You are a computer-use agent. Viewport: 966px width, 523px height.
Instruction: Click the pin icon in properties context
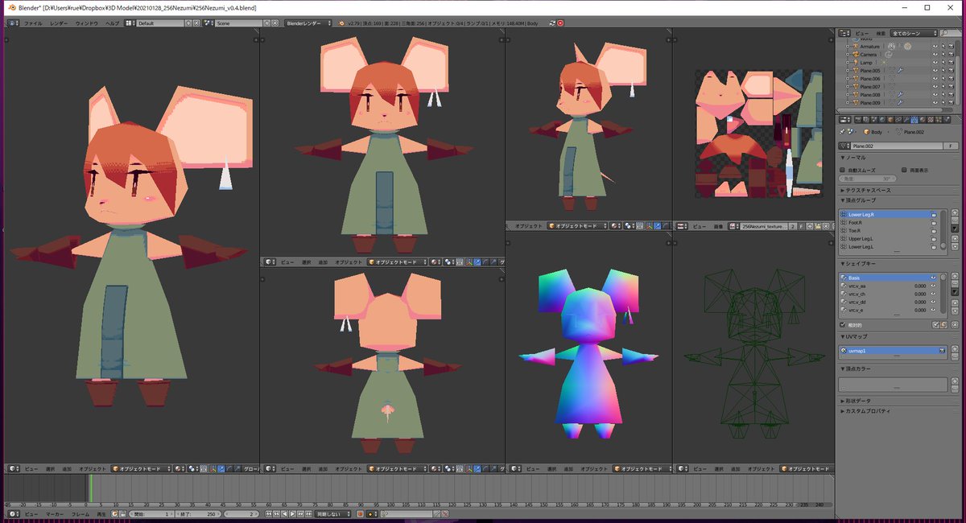pos(842,132)
